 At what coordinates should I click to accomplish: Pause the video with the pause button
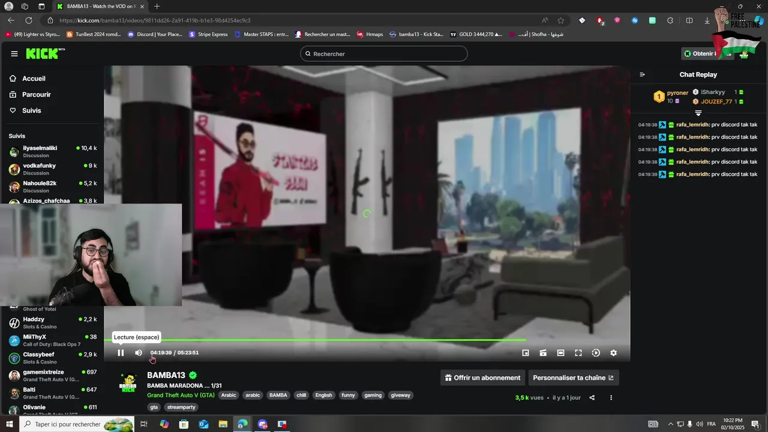point(121,353)
